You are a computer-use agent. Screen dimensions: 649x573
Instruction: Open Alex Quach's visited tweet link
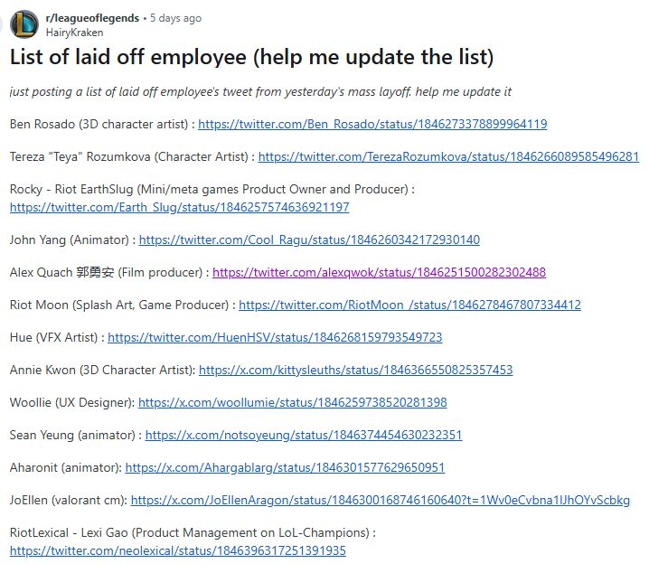(379, 272)
